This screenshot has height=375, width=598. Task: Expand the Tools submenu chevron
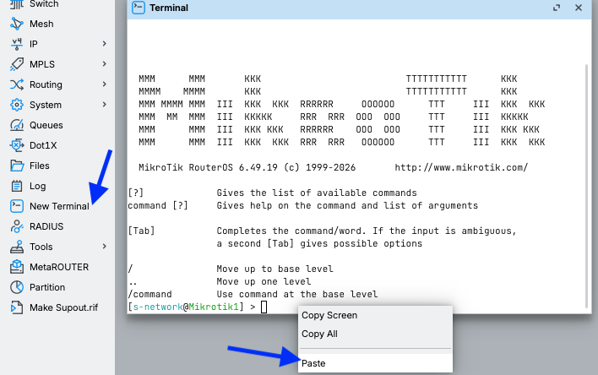click(x=105, y=247)
